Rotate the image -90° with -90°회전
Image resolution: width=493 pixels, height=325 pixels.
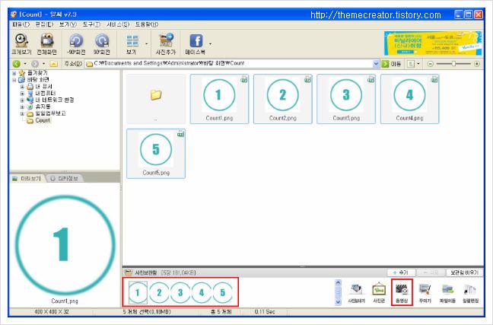[x=76, y=43]
